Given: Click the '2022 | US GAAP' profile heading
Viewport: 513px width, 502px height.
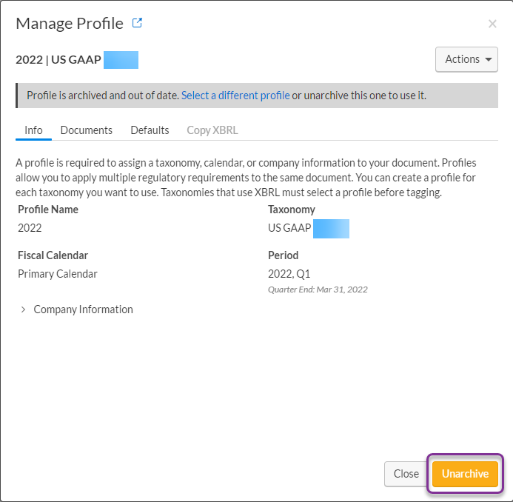Looking at the screenshot, I should click(x=58, y=60).
